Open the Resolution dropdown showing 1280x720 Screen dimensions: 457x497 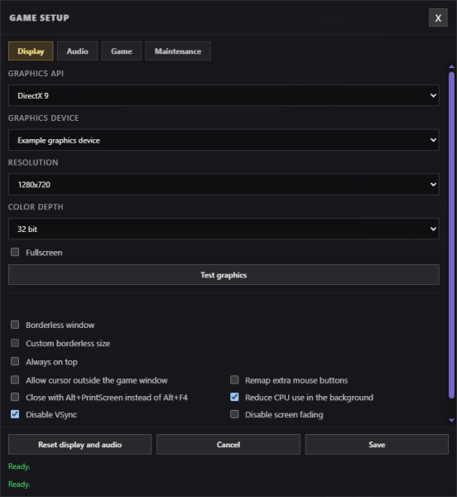point(224,184)
